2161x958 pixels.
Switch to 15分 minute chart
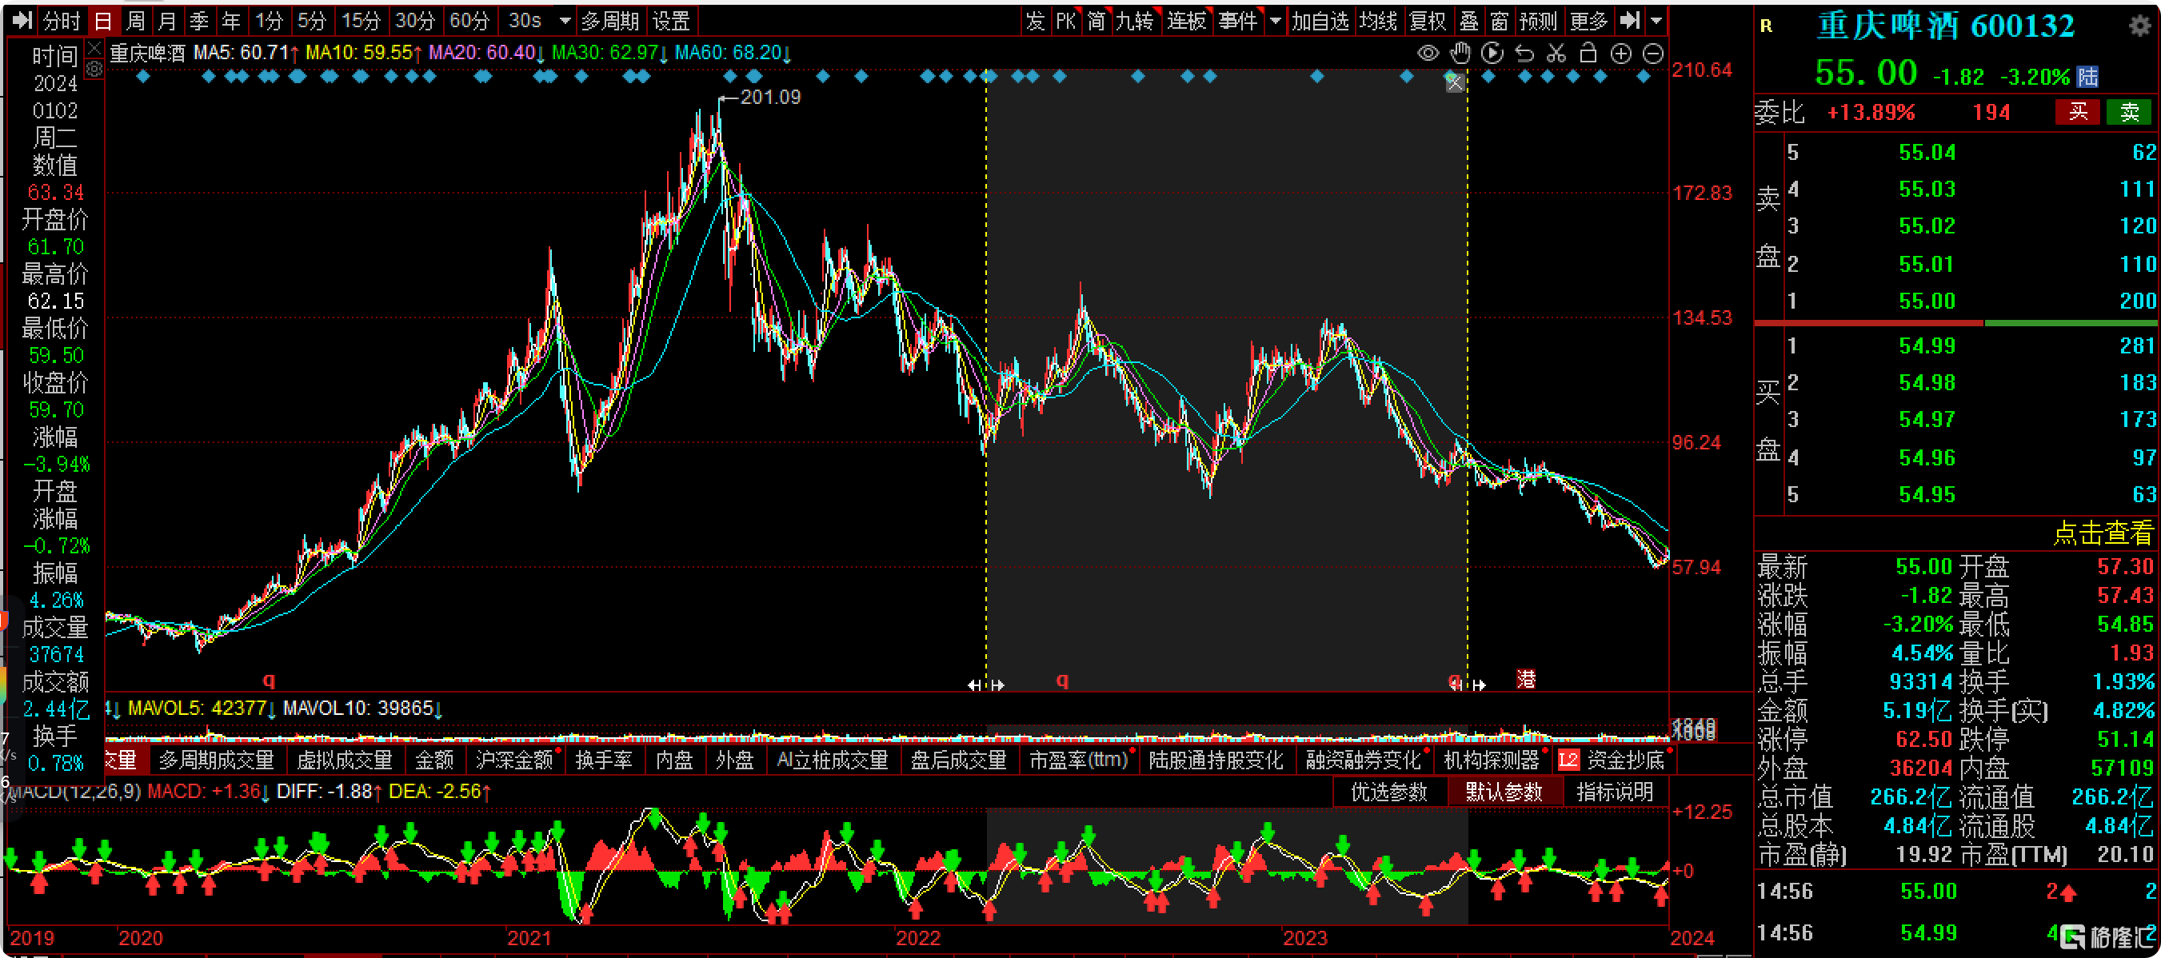361,20
